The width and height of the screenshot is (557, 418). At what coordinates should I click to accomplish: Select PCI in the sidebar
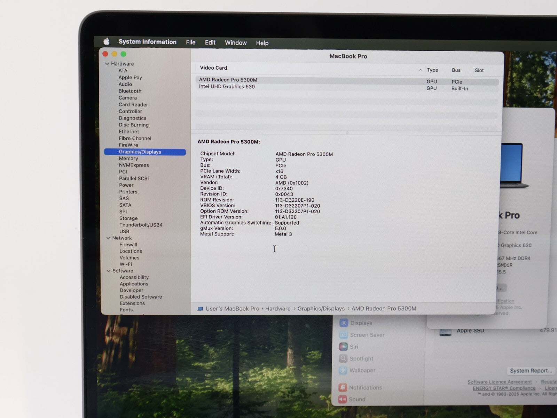(123, 172)
